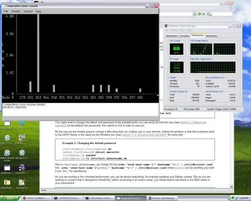Click the Handles count value in Totals
This screenshot has width=251, height=201.
point(197,81)
